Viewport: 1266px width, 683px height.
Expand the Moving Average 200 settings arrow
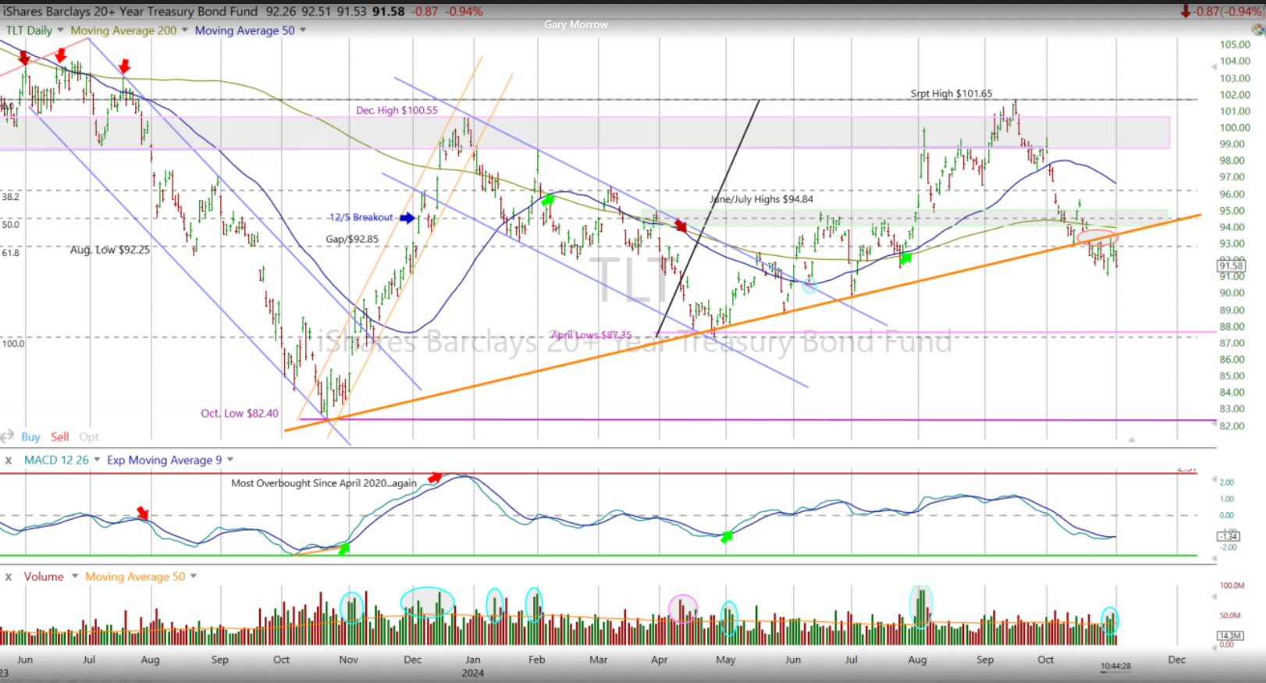185,30
